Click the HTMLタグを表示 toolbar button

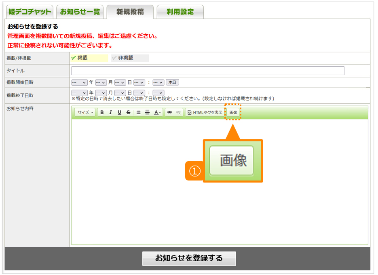click(x=205, y=113)
